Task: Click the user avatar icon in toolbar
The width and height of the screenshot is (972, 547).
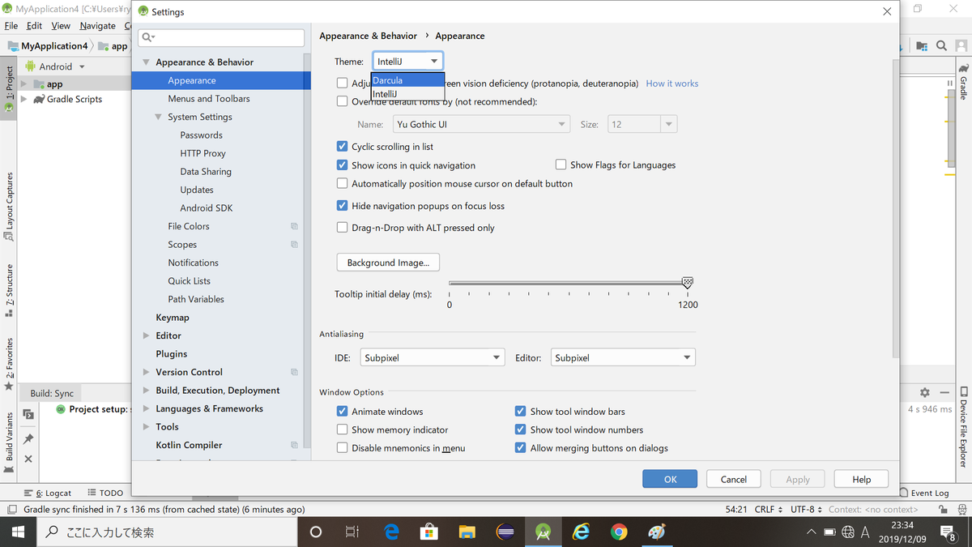Action: 961,46
